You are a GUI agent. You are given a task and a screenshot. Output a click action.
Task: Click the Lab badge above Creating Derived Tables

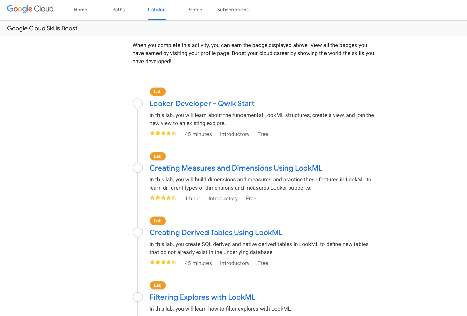click(158, 221)
